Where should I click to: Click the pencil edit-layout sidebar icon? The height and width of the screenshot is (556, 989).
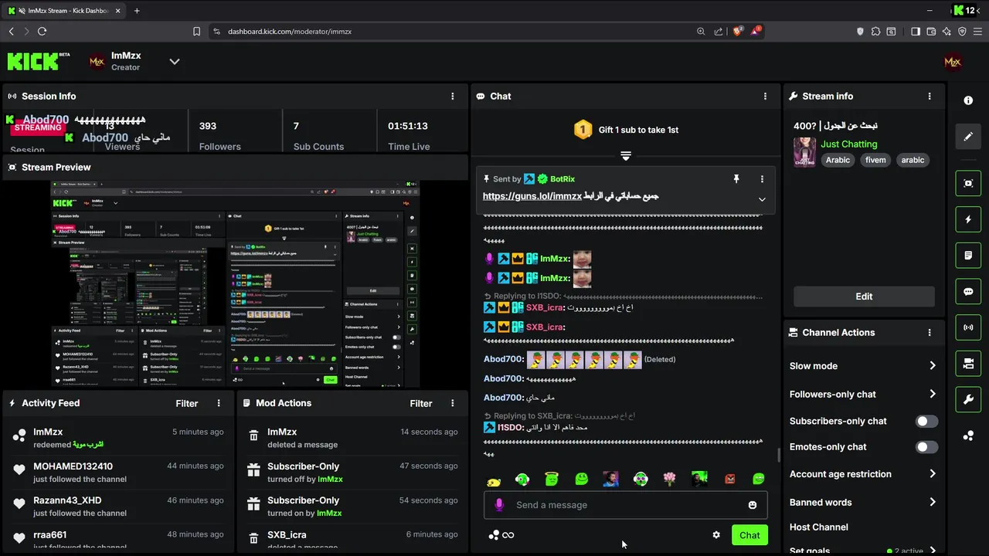[968, 137]
